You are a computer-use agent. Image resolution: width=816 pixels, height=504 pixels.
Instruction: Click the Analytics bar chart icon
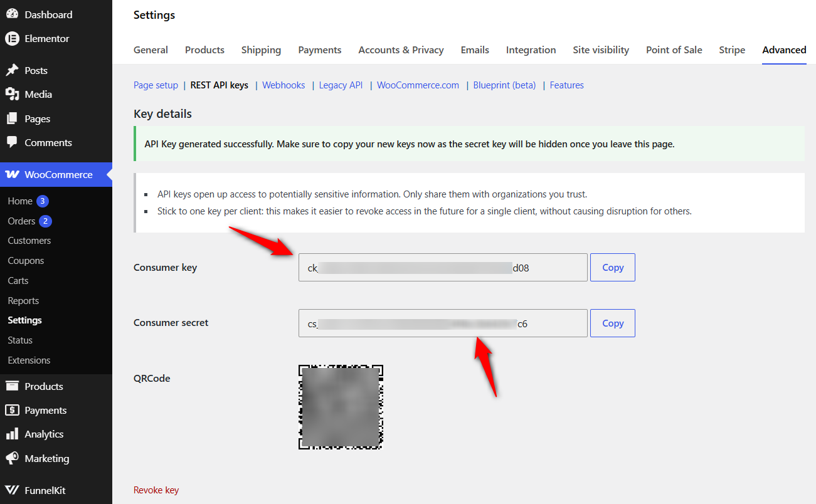12,434
